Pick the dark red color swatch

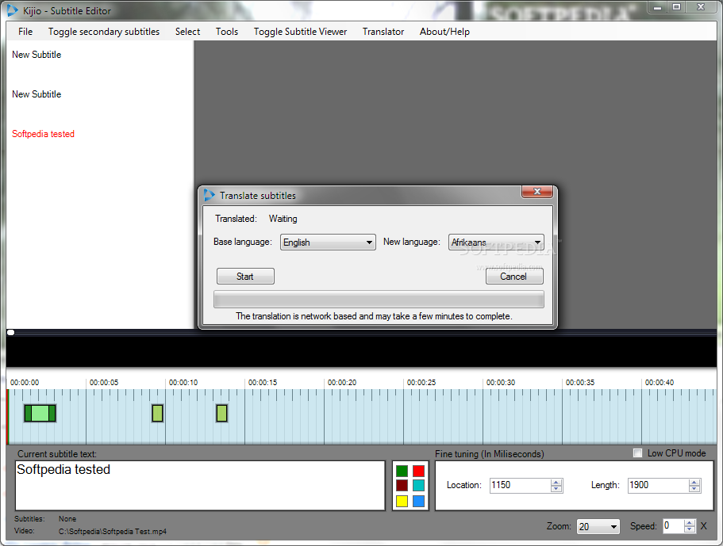pos(402,486)
